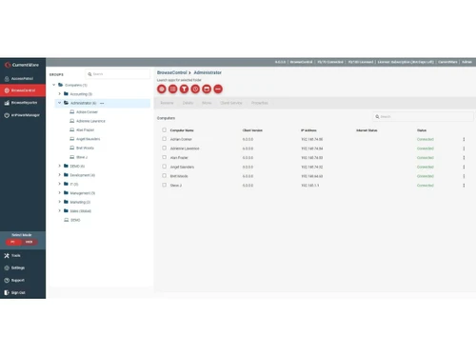This screenshot has height=357, width=476.
Task: Sort by Status column header
Action: [422, 130]
